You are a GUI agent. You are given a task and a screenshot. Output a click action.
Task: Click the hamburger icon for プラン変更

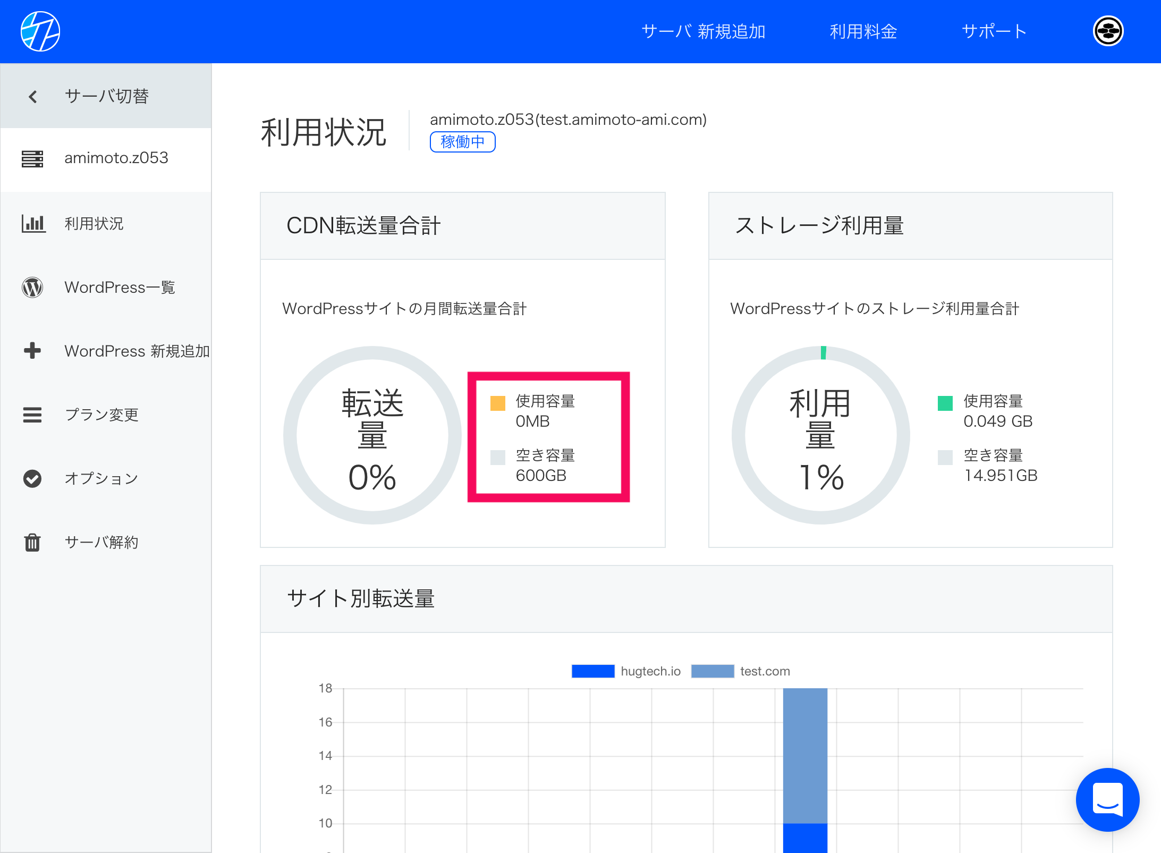32,415
